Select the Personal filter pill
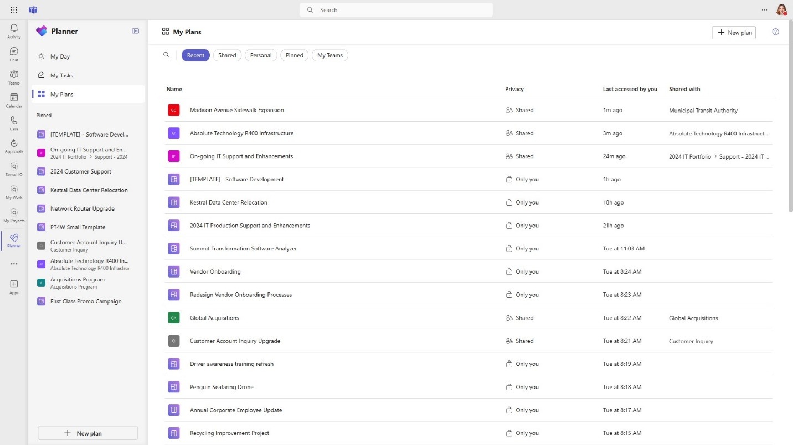The height and width of the screenshot is (445, 793). click(261, 55)
